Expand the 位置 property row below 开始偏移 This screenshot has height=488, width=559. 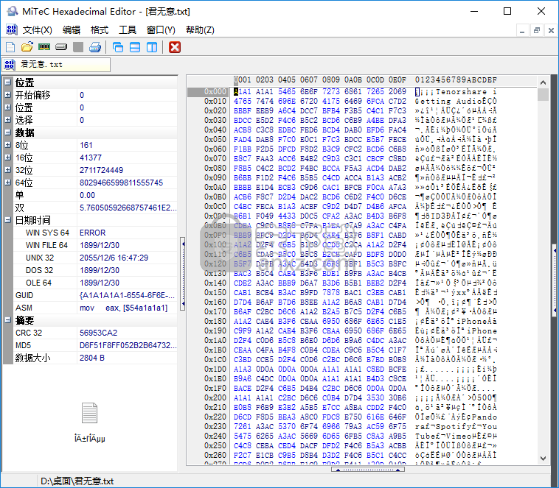pyautogui.click(x=8, y=107)
